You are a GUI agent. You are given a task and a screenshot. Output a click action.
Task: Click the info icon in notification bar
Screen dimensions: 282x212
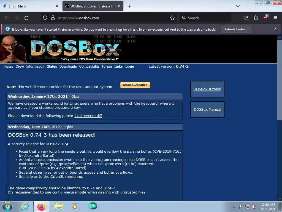click(x=7, y=29)
